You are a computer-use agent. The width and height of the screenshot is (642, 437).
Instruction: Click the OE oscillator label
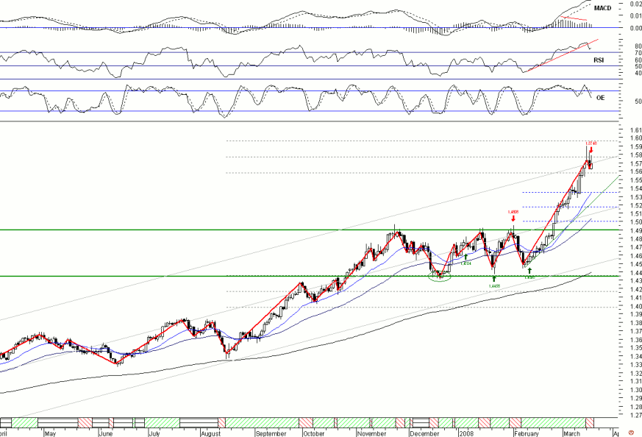[x=600, y=98]
